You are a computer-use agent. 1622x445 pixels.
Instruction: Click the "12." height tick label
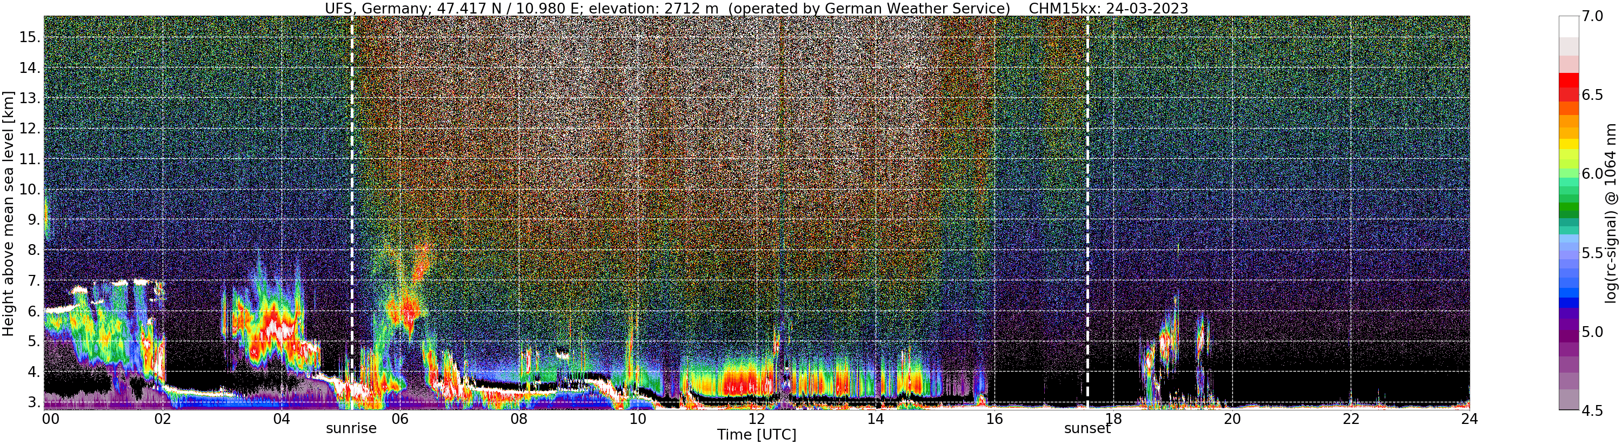30,129
